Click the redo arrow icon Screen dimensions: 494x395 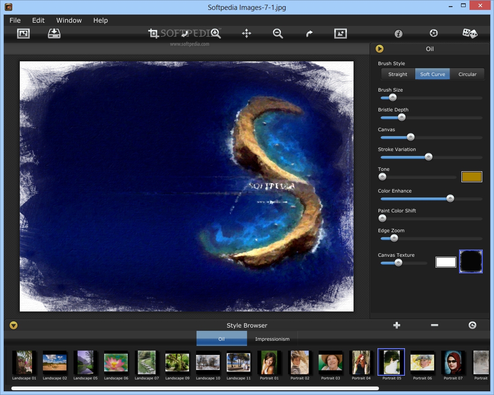309,34
